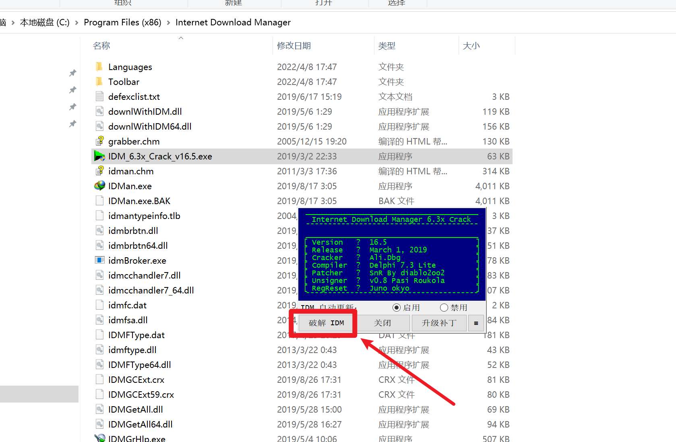This screenshot has width=676, height=442.
Task: Click the IDMGetAll64.dll file icon
Action: [99, 424]
